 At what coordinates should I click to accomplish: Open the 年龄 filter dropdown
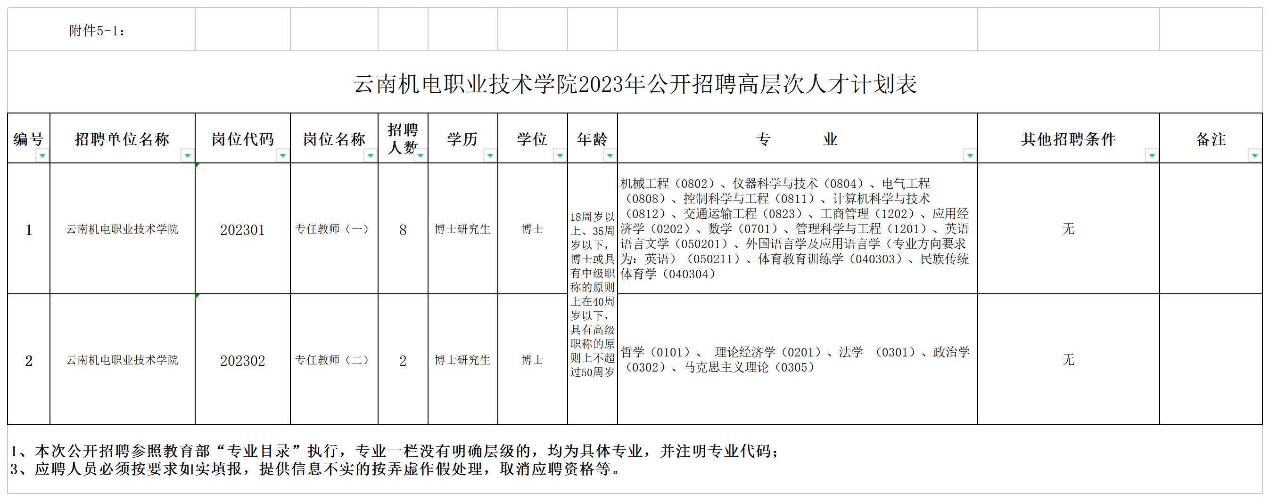point(610,156)
